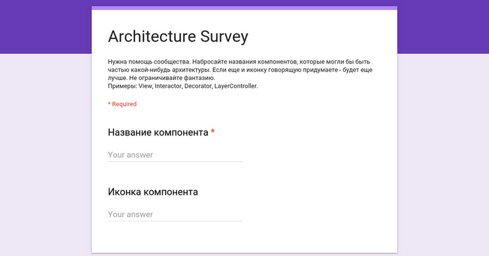Click the Название компонента answer field
489x256 pixels.
175,155
